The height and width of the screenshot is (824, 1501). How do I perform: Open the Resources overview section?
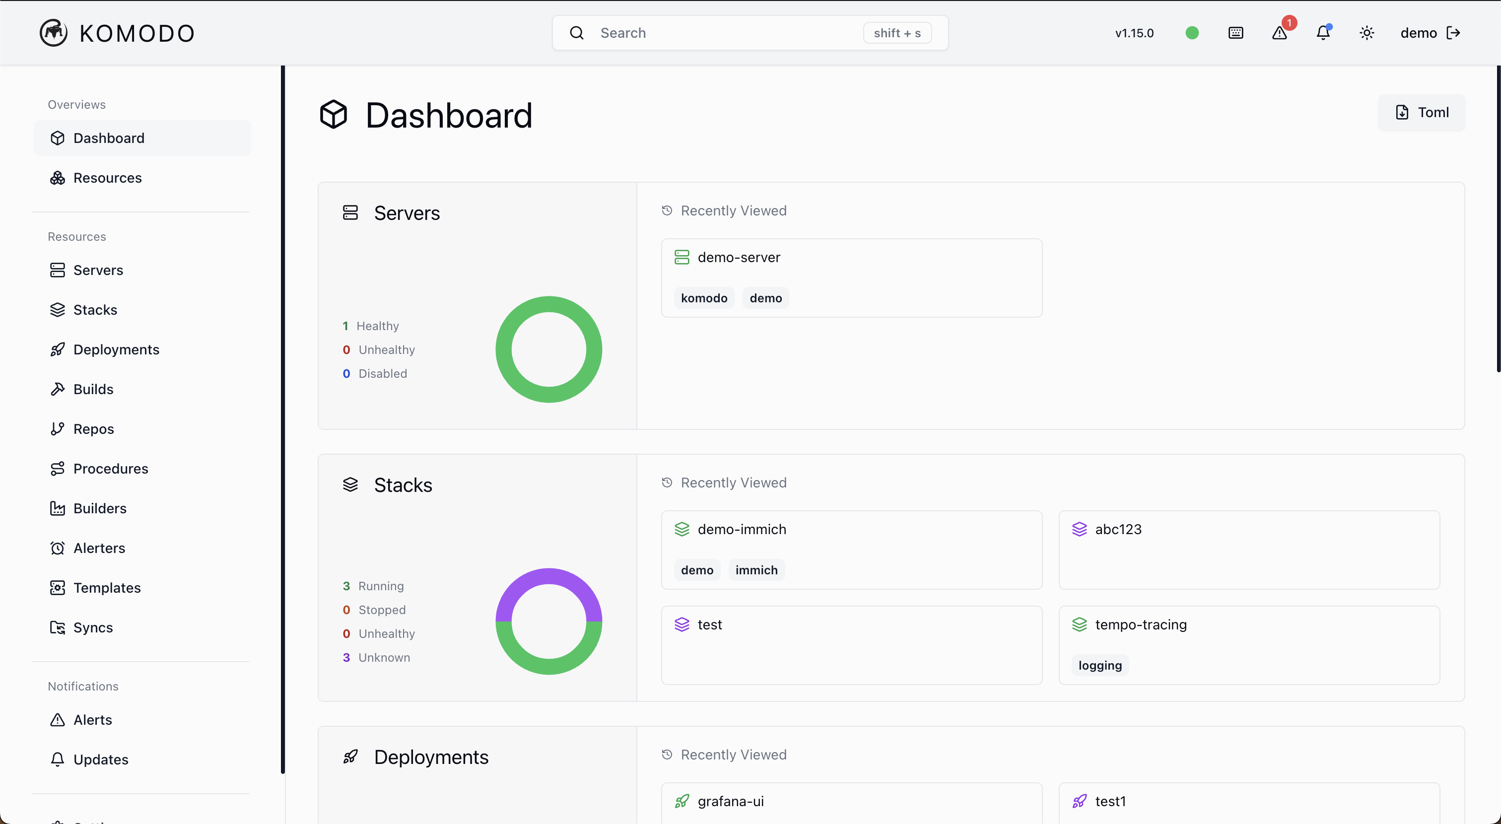[x=108, y=177]
